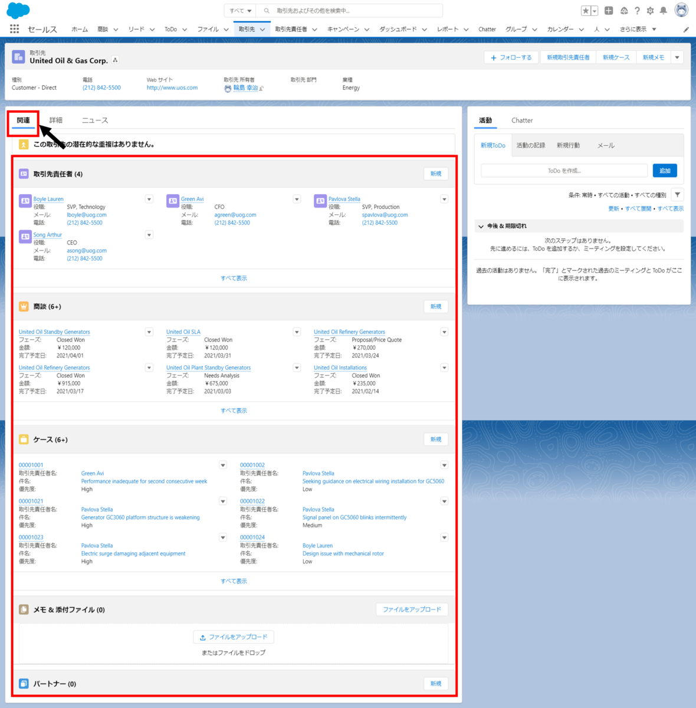This screenshot has width=696, height=708.
Task: Open the lboyle@uog.com email link
Action: 87,215
